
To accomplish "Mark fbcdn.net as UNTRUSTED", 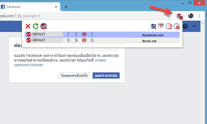I will tap(84, 40).
